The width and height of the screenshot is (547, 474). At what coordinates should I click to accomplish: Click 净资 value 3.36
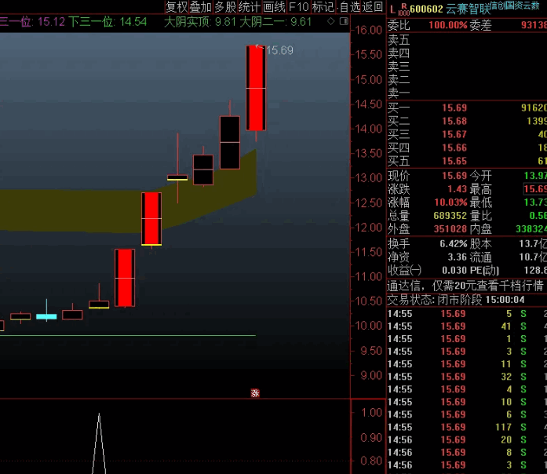pyautogui.click(x=457, y=257)
